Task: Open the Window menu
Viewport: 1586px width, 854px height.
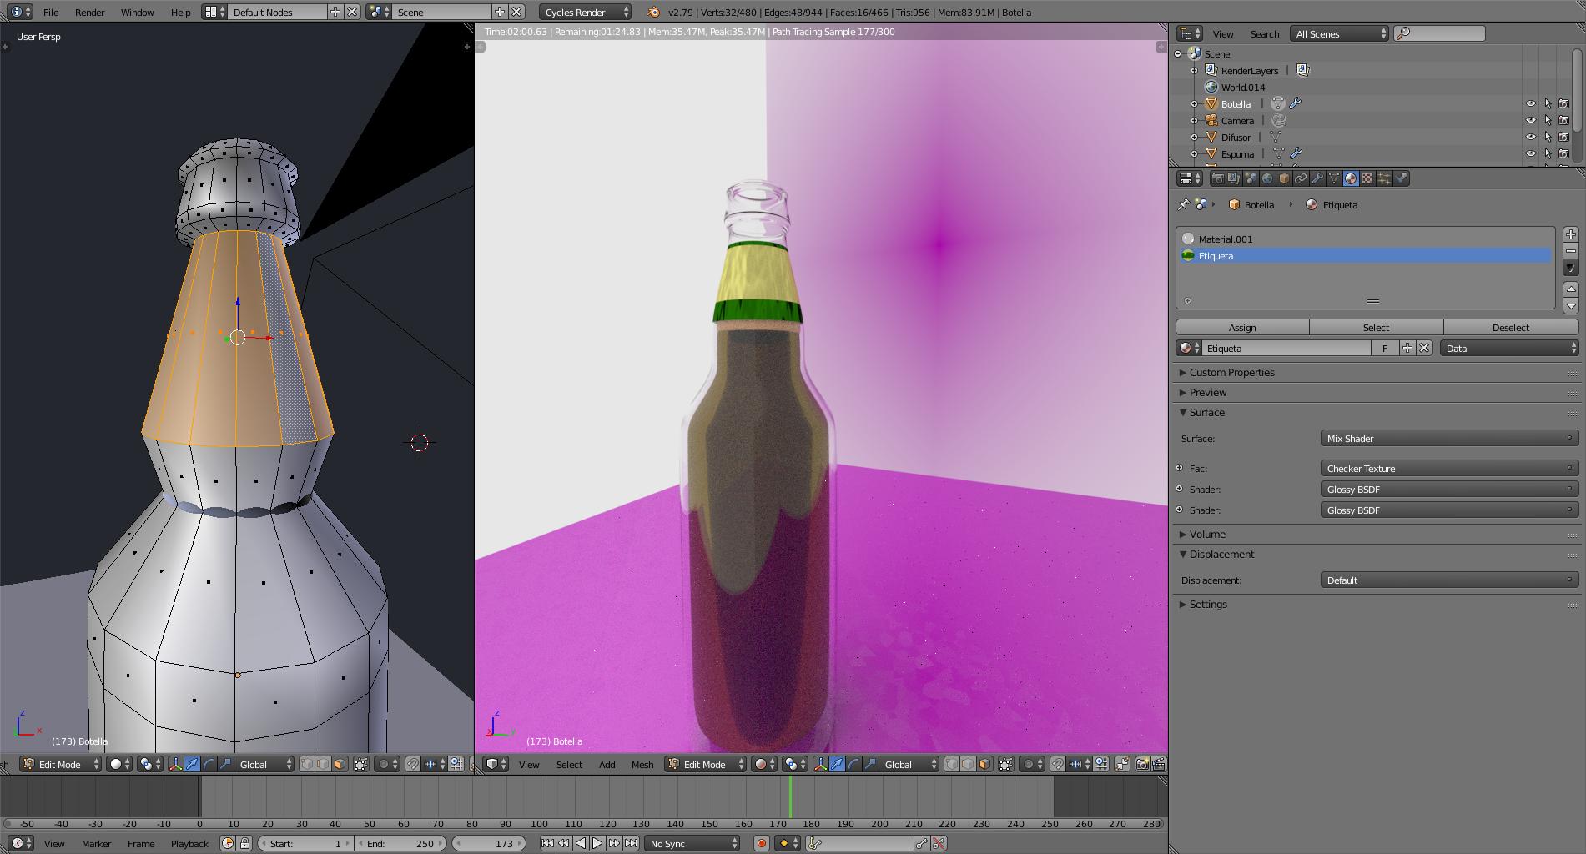Action: tap(137, 13)
